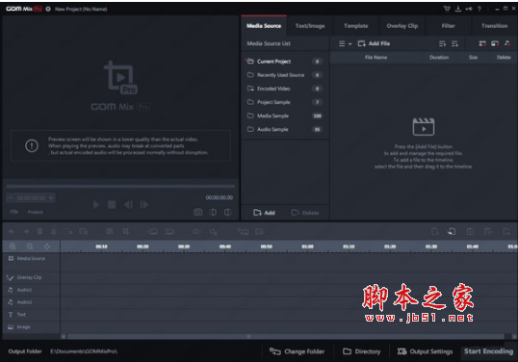The width and height of the screenshot is (518, 362).
Task: Select the Audio2 track label
Action: coord(24,302)
